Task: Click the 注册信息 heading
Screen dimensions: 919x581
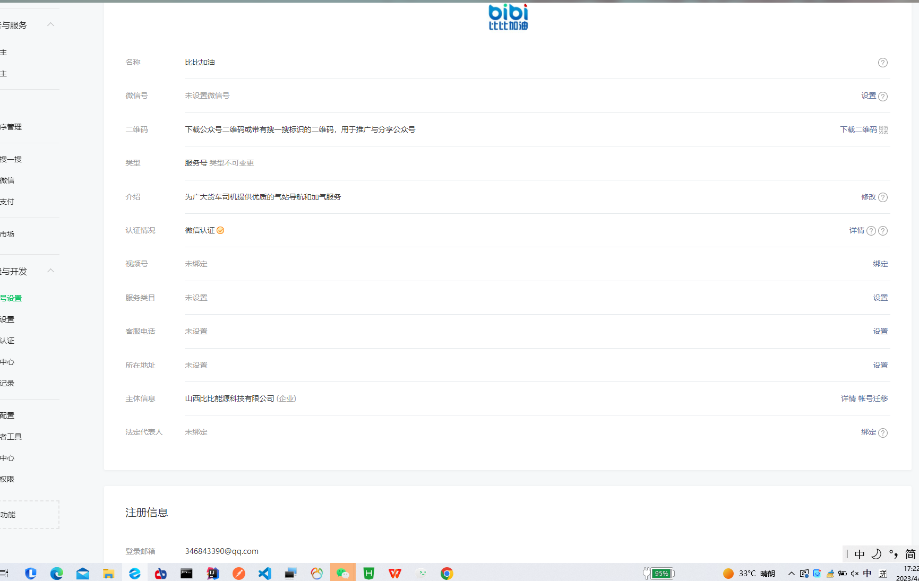Action: pos(147,513)
